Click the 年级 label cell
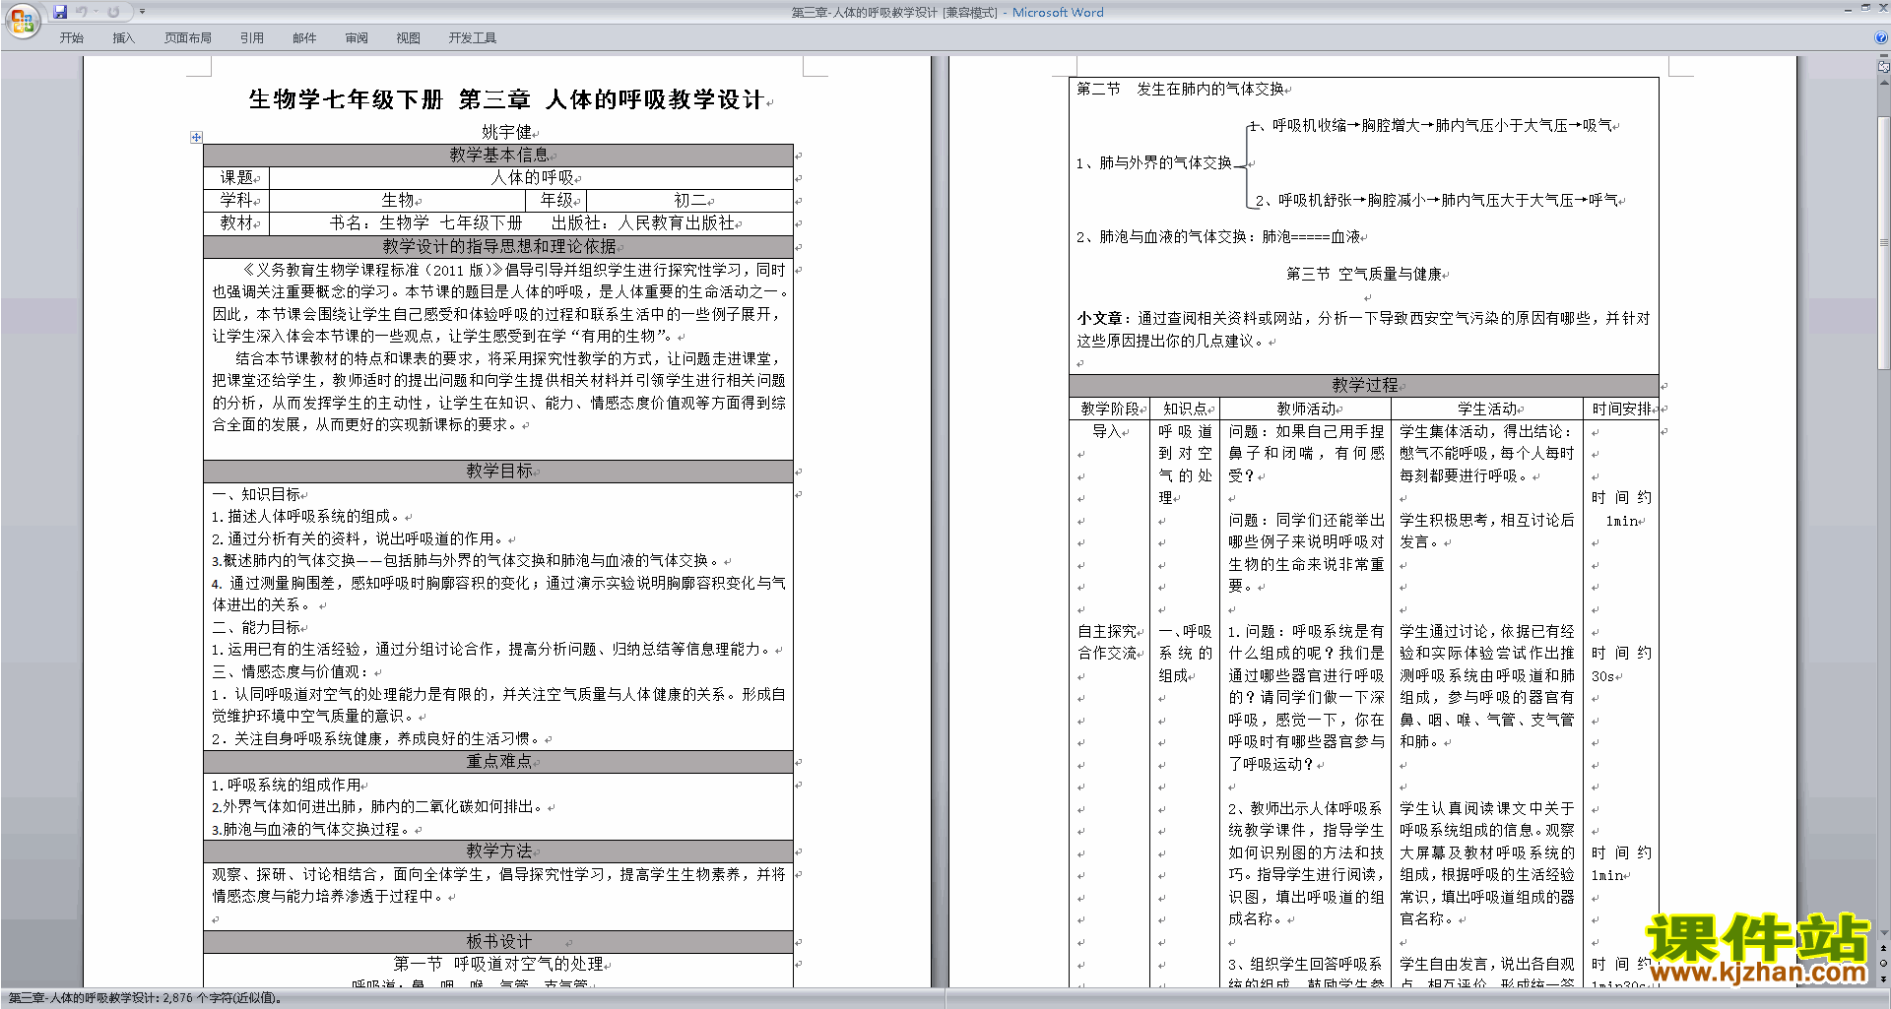 (556, 201)
